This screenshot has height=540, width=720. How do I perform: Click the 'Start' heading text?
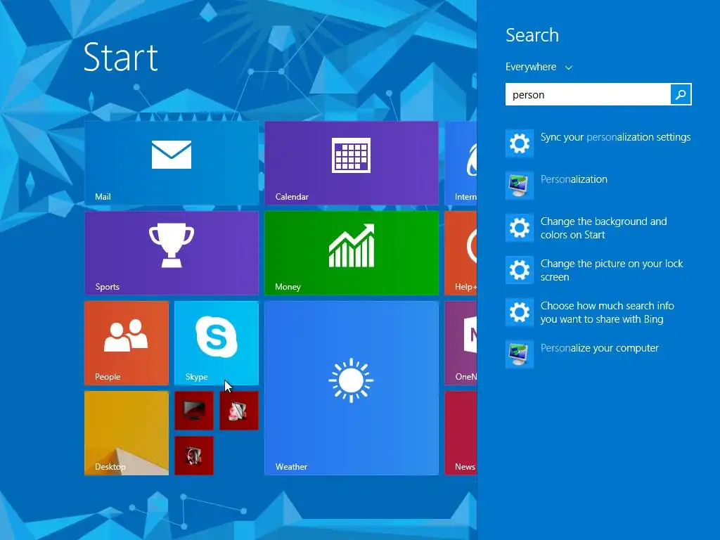click(121, 58)
